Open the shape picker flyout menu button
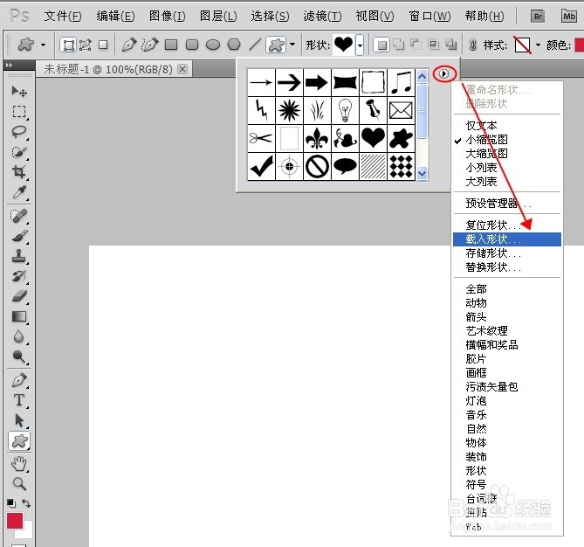584x547 pixels. pyautogui.click(x=444, y=73)
